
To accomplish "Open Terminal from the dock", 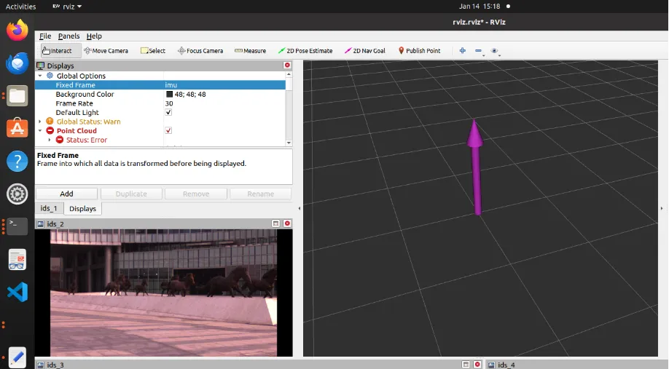I will (17, 226).
